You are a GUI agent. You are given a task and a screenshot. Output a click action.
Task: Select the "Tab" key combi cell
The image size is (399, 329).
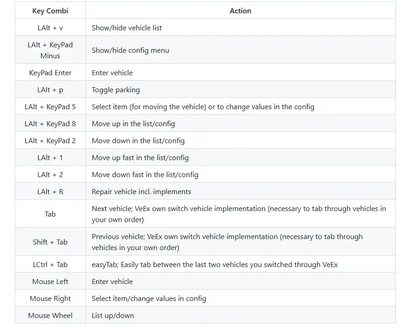click(x=50, y=214)
